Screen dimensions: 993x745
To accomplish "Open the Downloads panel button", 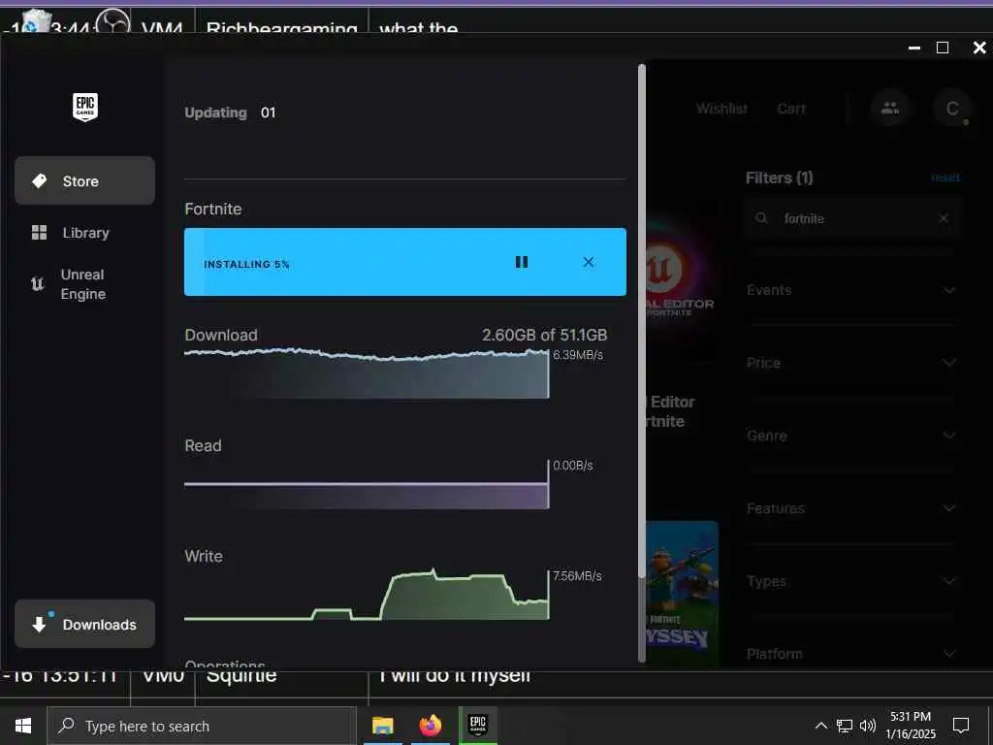I will (x=85, y=624).
